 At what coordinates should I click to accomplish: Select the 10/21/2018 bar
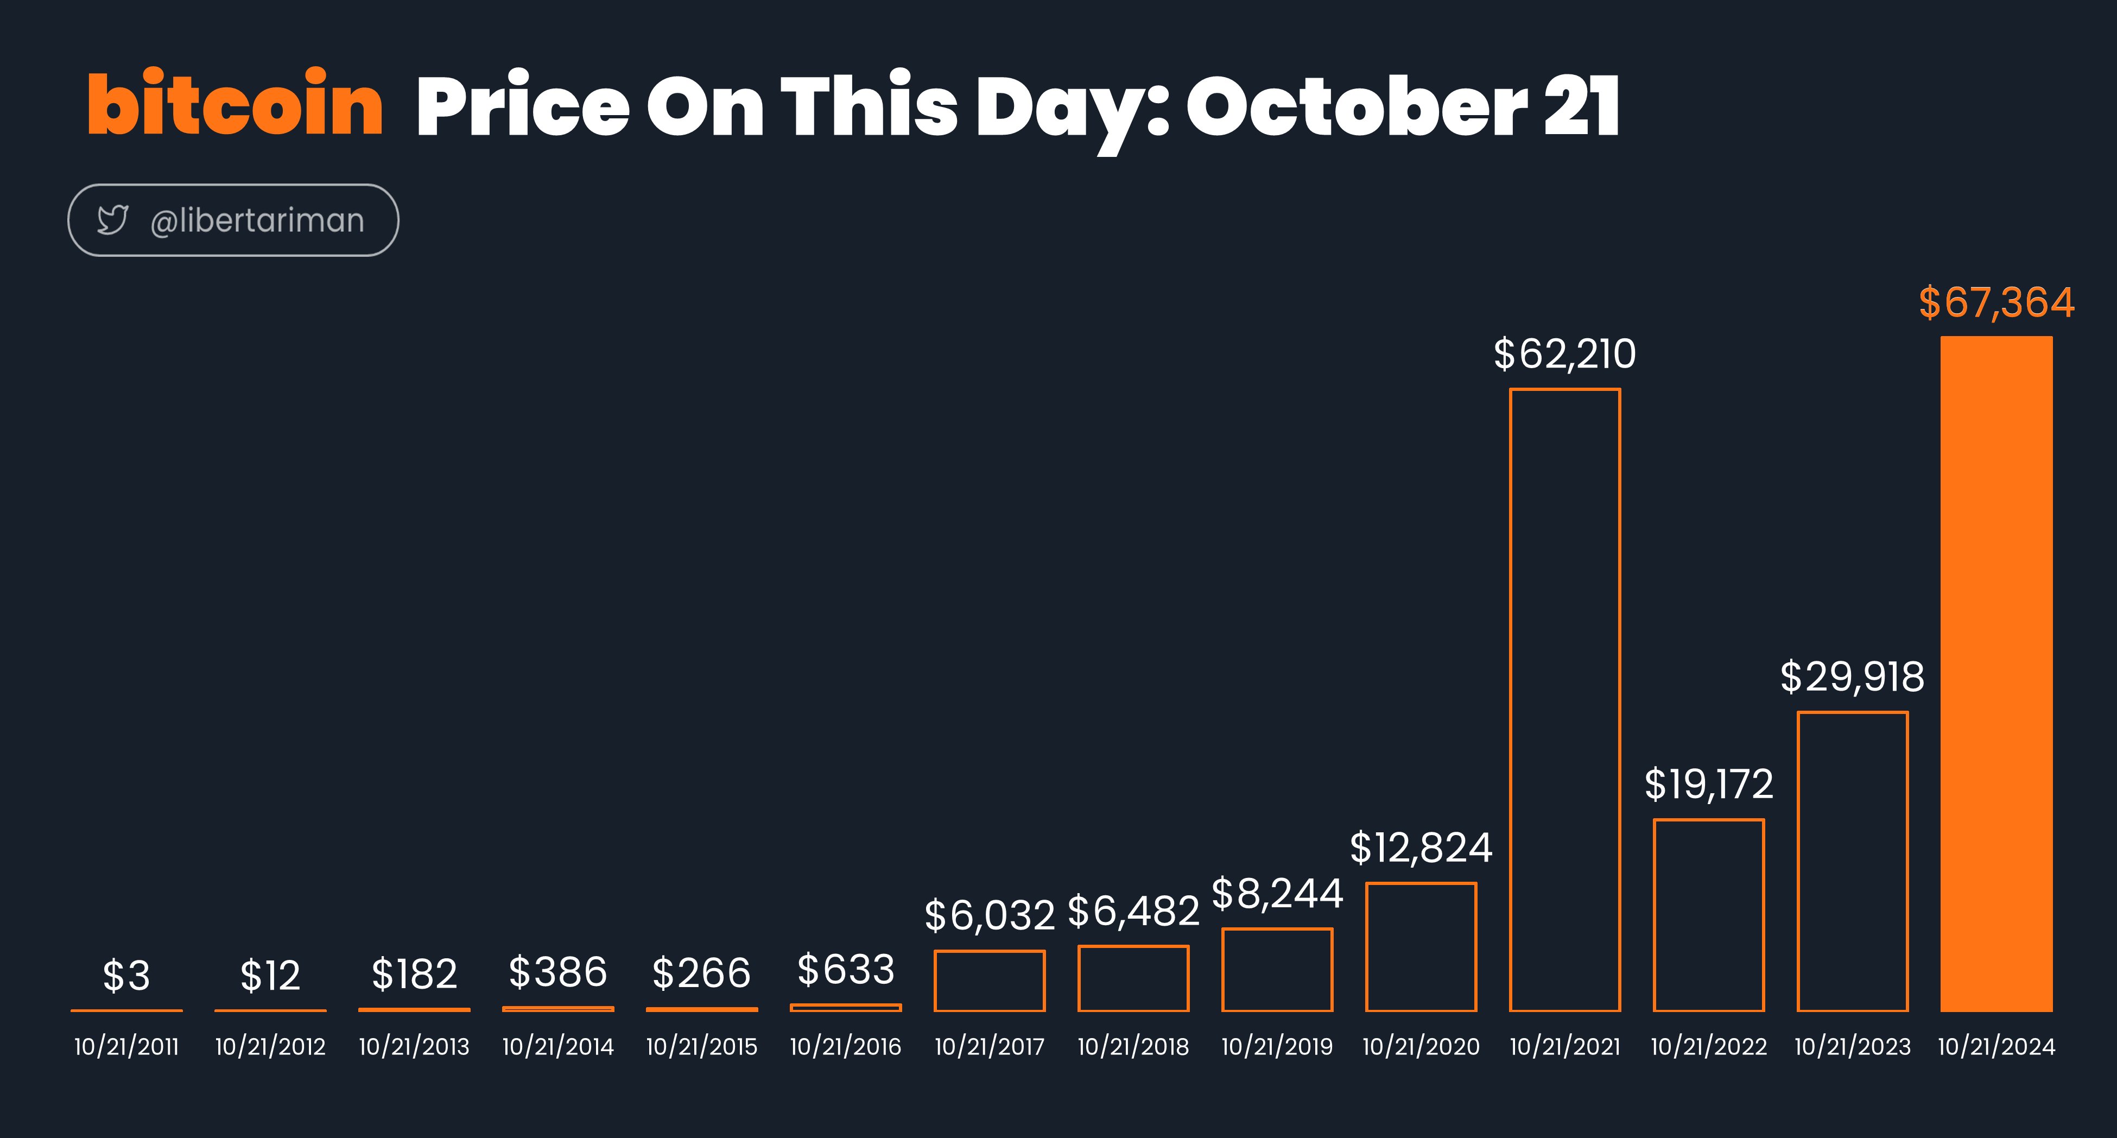coord(1133,978)
